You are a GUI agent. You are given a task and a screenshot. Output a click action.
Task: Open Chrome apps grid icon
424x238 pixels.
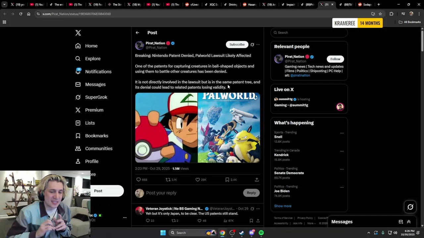pos(4,22)
